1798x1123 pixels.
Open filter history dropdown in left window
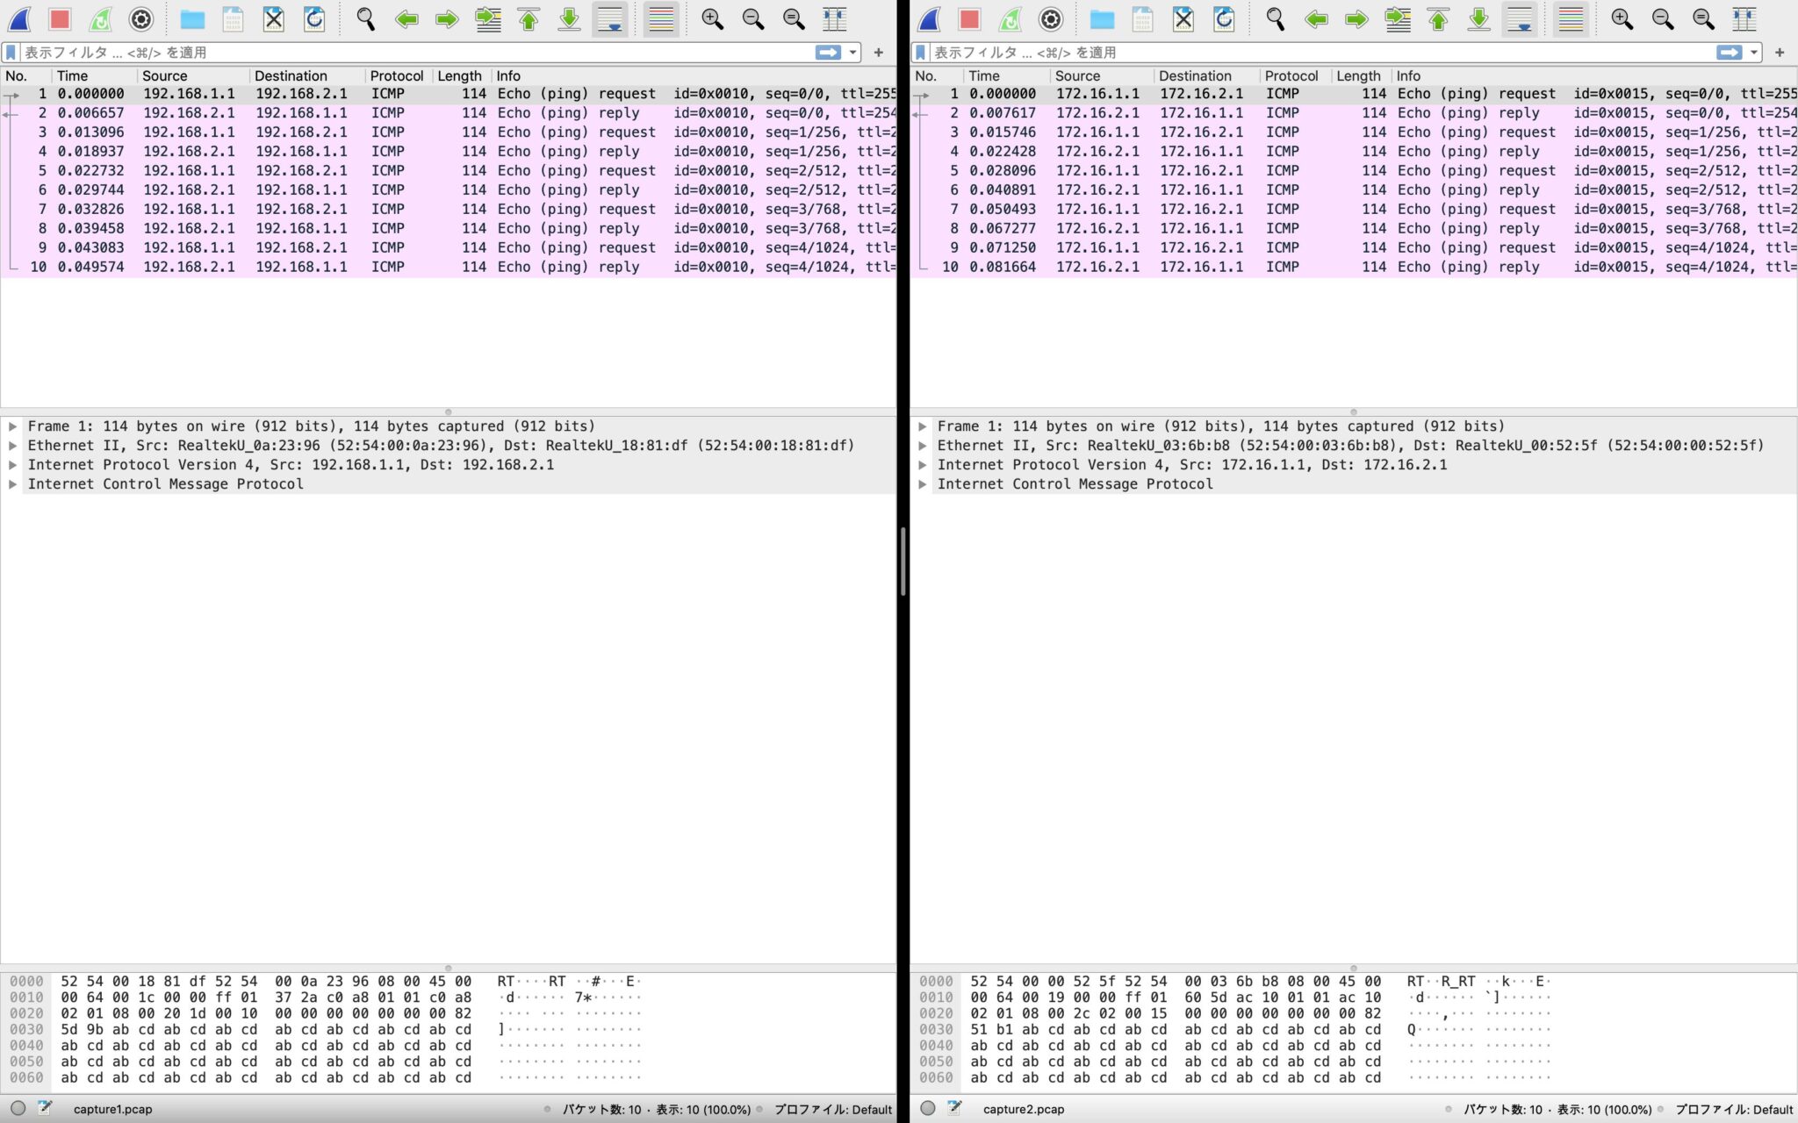click(852, 53)
